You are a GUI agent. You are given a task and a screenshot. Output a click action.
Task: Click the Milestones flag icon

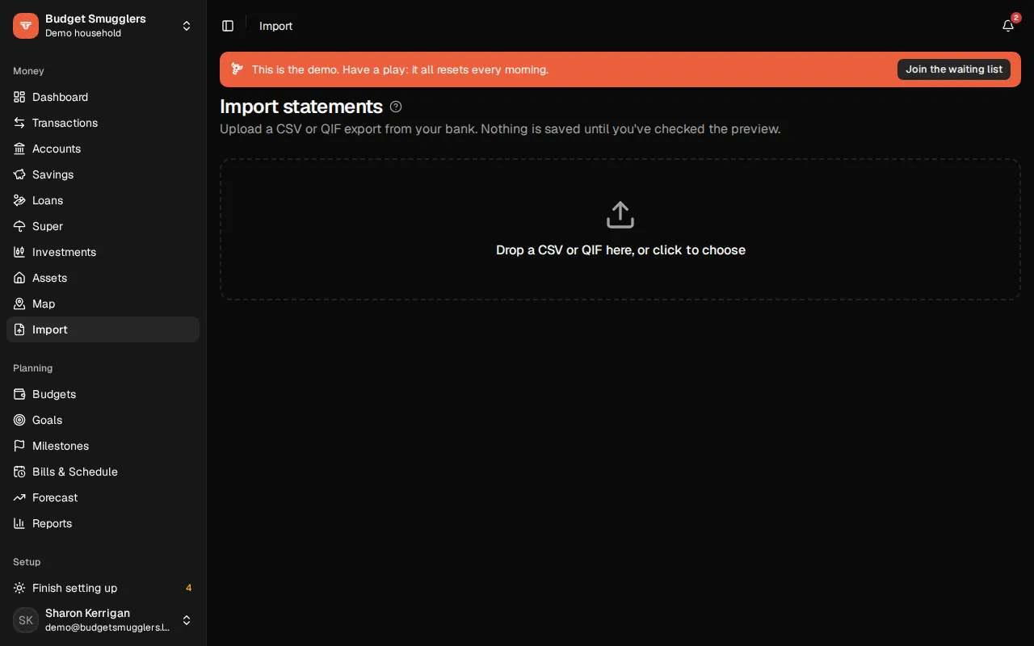point(19,446)
